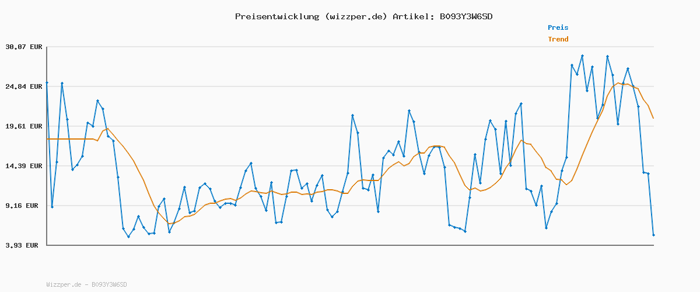This screenshot has height=292, width=700.
Task: Click the lowest blue price point in left half
Action: pos(128,237)
